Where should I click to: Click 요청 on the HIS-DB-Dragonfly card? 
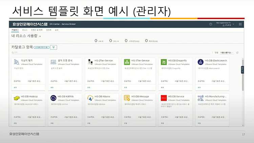[x=162, y=87]
